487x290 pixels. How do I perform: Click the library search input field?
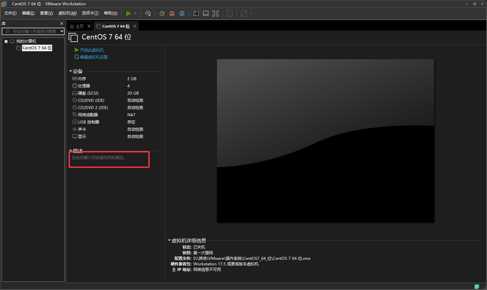(31, 31)
